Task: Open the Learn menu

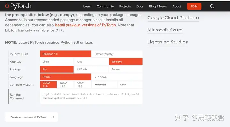Action: coord(87,6)
